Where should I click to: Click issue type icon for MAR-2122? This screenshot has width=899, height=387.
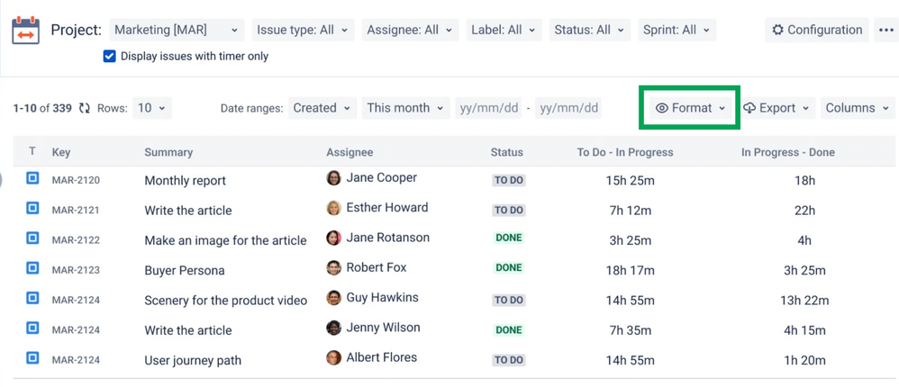(x=32, y=238)
